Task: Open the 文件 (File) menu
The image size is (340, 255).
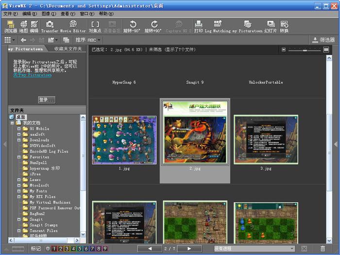Action: point(10,14)
